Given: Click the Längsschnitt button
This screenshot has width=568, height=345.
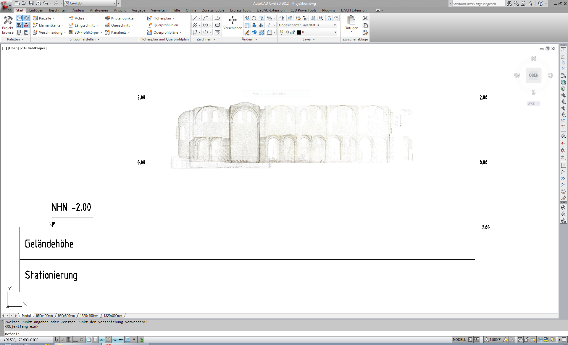Looking at the screenshot, I should coord(83,25).
